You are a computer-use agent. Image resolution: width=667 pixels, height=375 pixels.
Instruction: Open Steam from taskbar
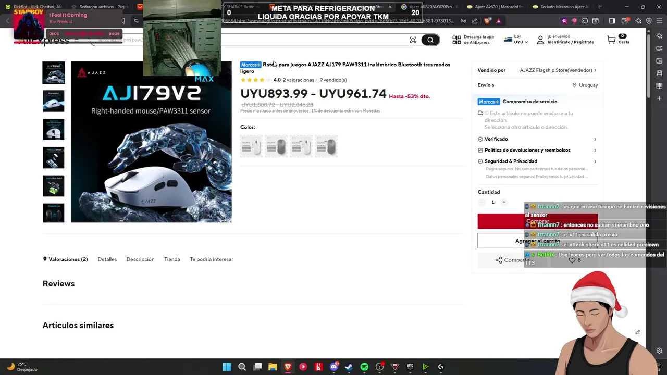[x=349, y=367]
